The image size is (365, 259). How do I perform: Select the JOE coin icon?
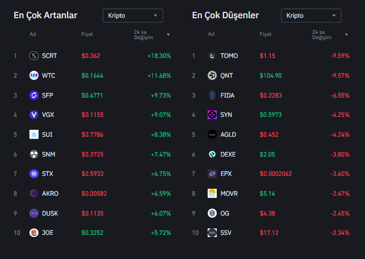tap(34, 233)
